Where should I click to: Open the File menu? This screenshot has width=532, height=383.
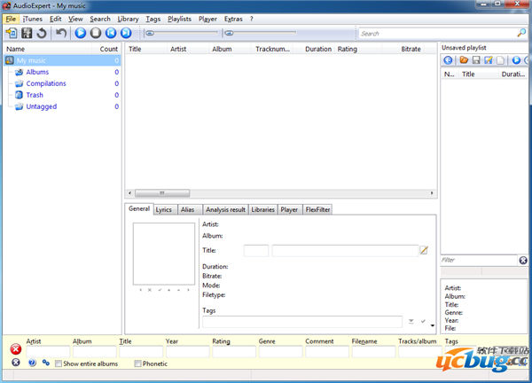click(11, 19)
